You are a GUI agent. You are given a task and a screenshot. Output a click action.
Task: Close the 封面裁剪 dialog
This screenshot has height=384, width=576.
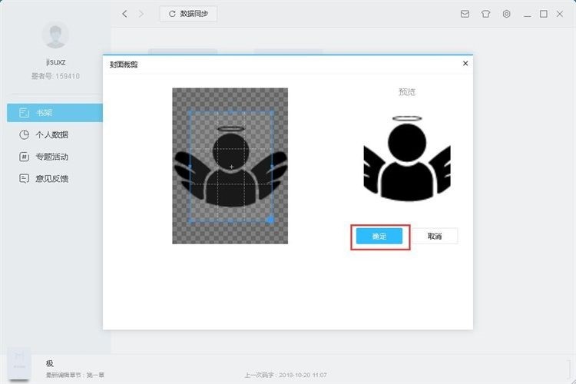[465, 64]
